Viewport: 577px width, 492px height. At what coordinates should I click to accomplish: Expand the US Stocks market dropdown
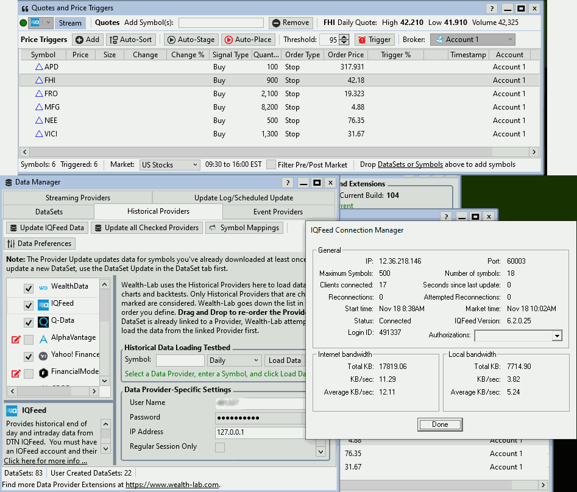click(x=169, y=165)
